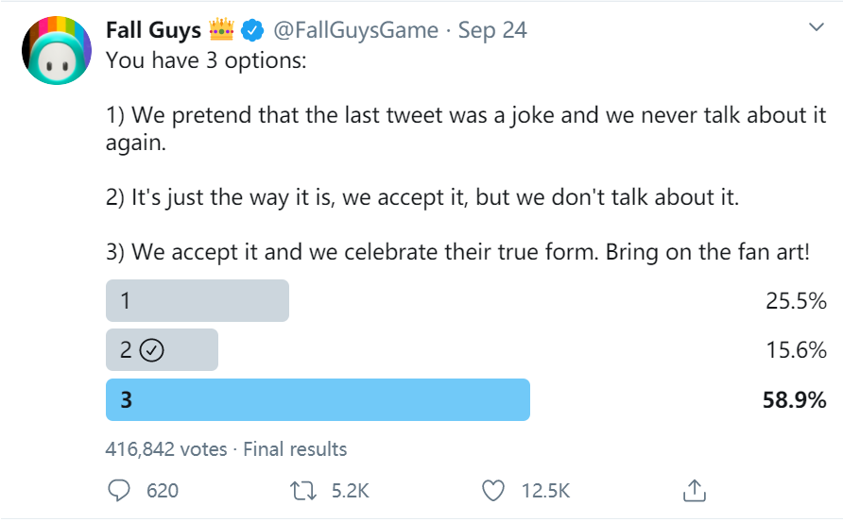Click the reply speech bubble icon
The height and width of the screenshot is (522, 843).
click(118, 490)
